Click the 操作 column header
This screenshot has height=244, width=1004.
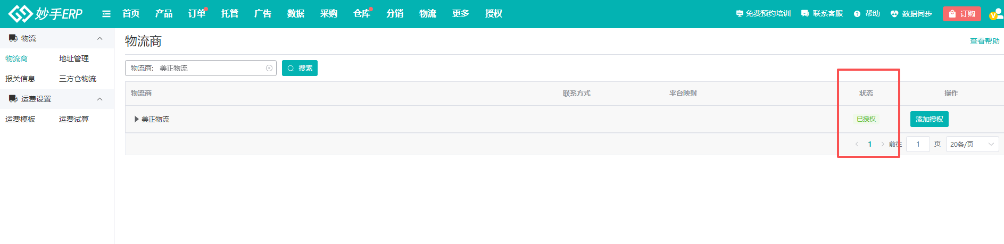click(951, 93)
